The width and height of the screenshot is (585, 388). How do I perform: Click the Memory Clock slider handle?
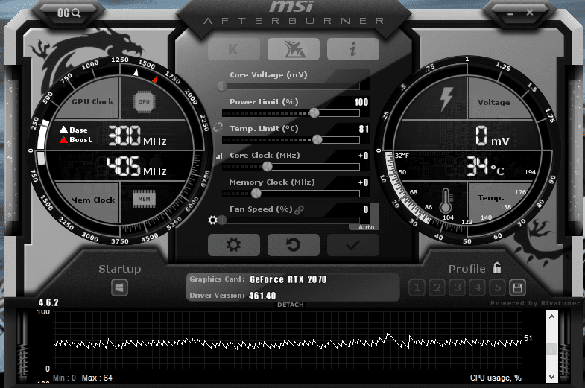256,193
